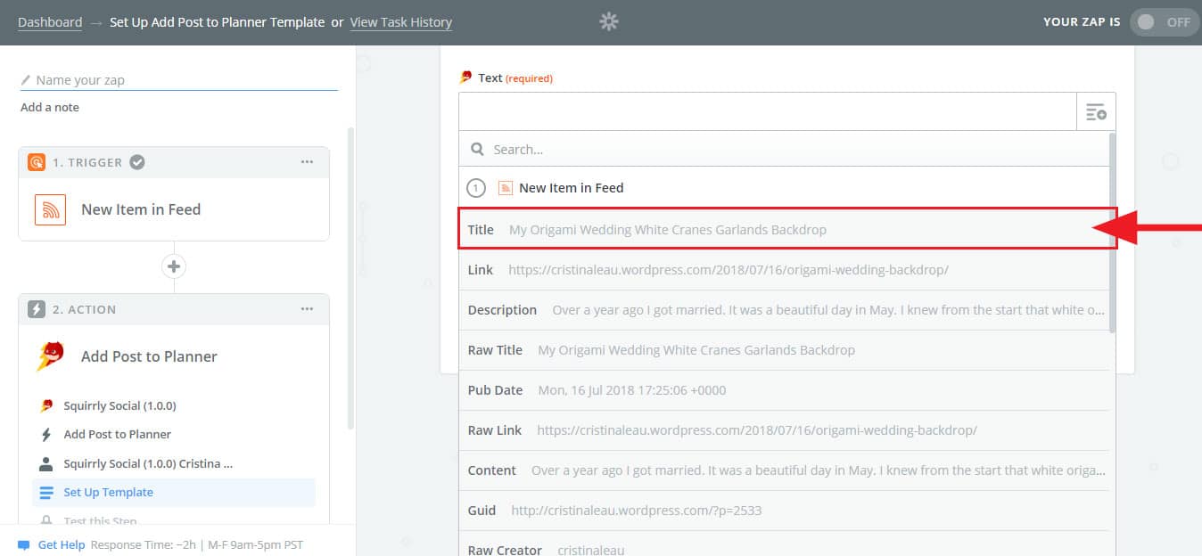Select Set Up Template substep
Screen dimensions: 1202x556
(x=173, y=492)
